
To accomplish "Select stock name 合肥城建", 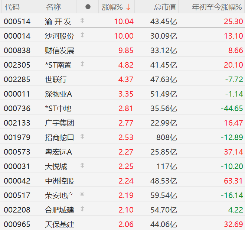I will (x=59, y=210).
